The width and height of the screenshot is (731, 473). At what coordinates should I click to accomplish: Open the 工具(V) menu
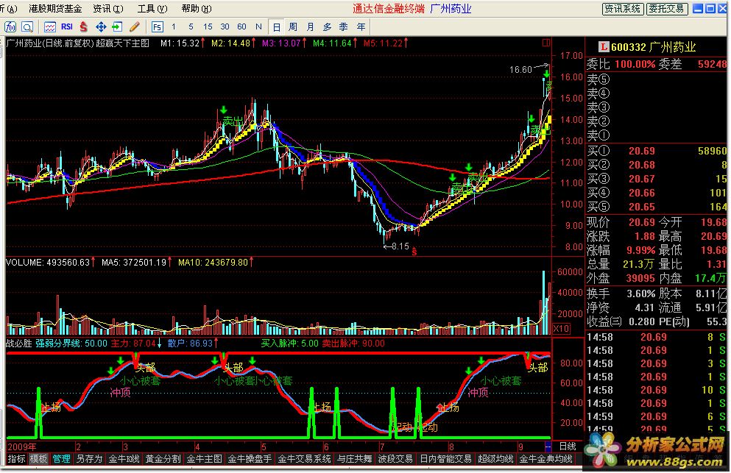point(152,8)
